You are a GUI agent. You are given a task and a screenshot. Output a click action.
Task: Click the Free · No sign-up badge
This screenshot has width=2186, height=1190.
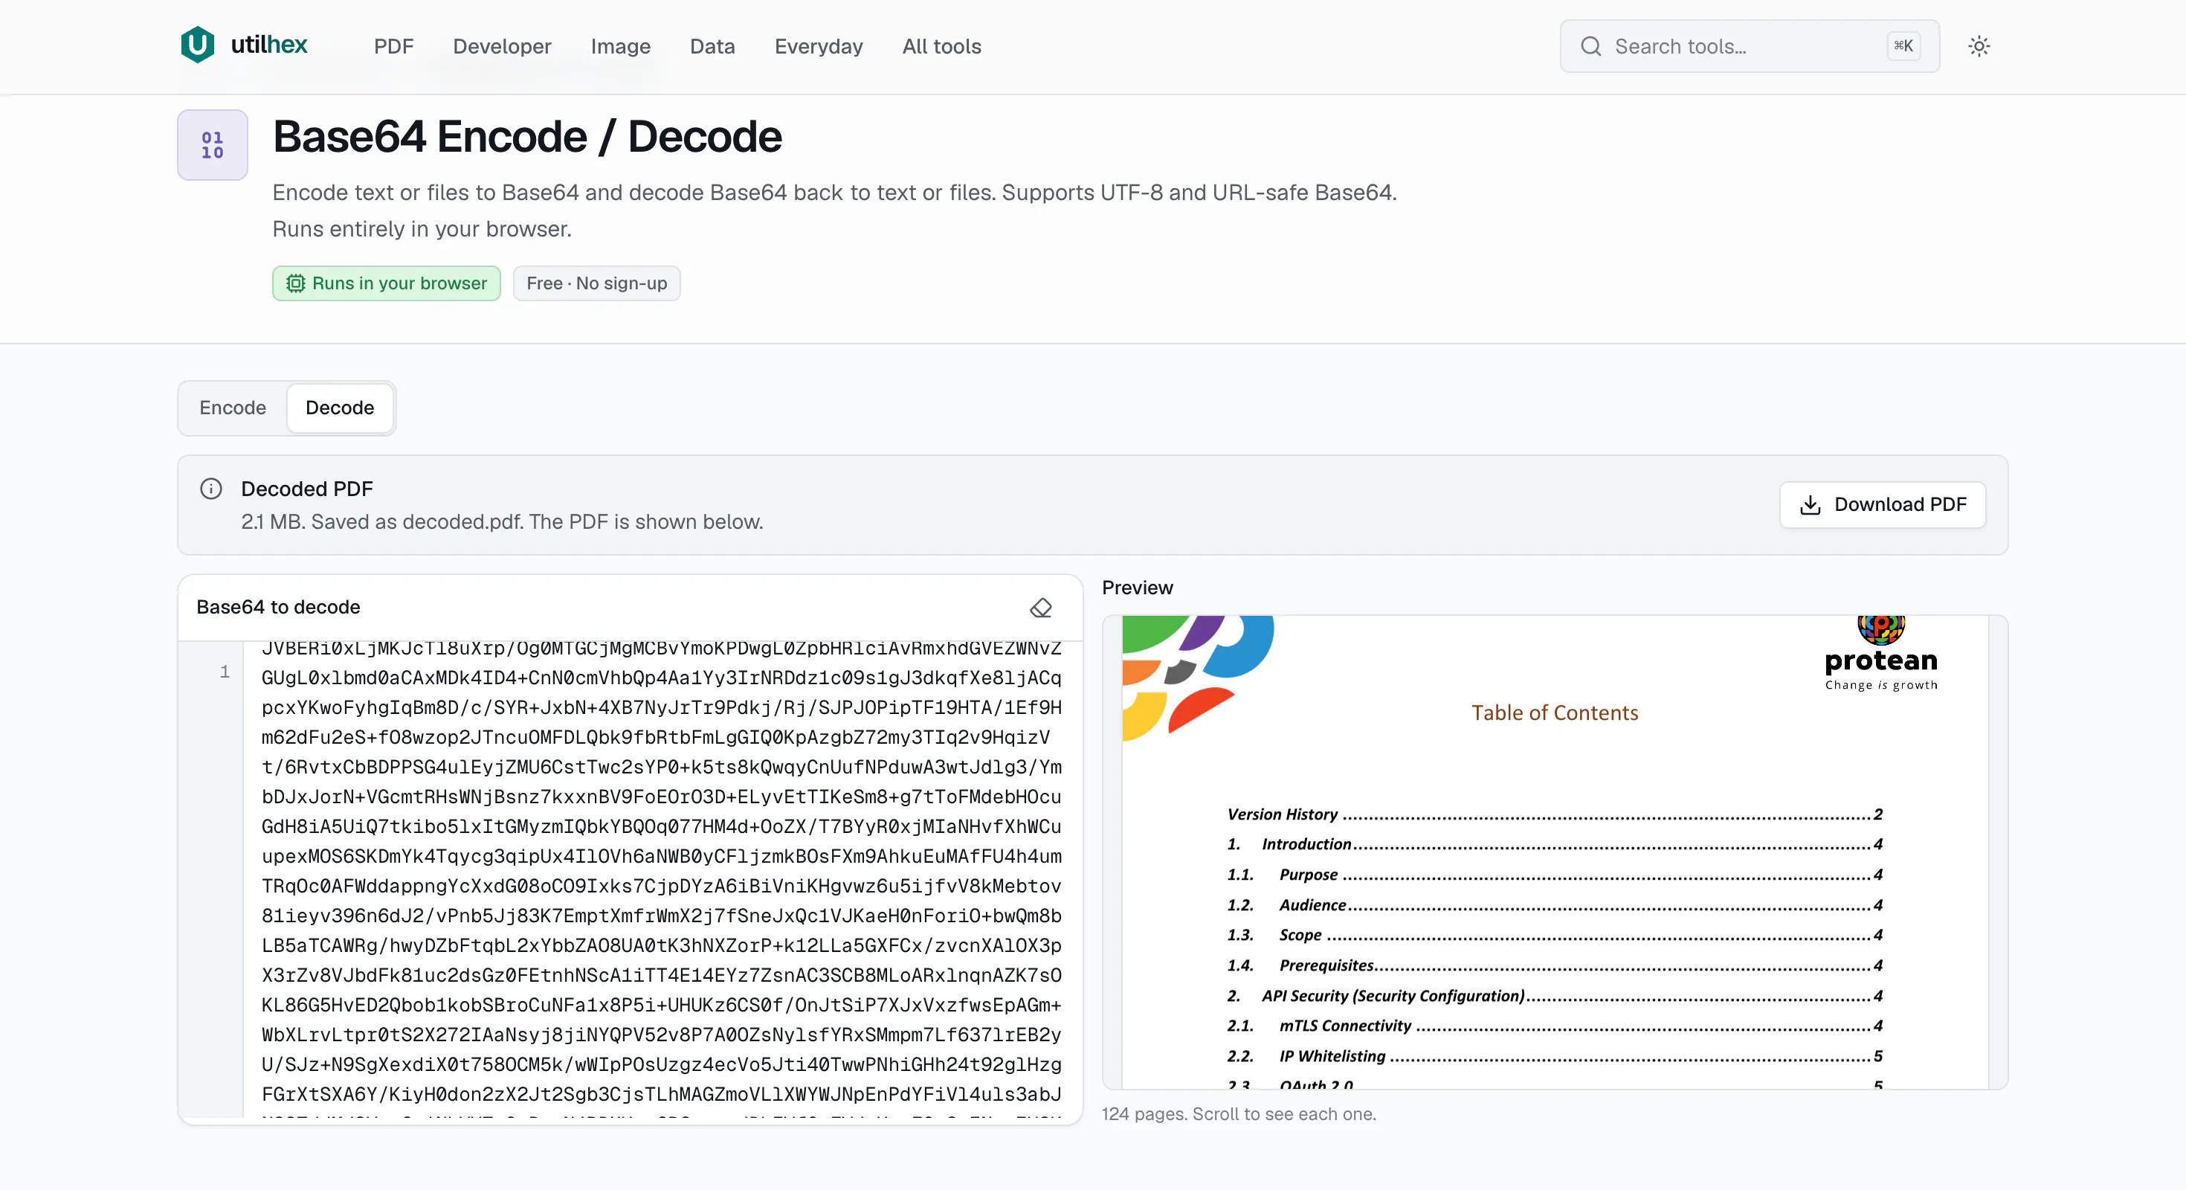596,283
